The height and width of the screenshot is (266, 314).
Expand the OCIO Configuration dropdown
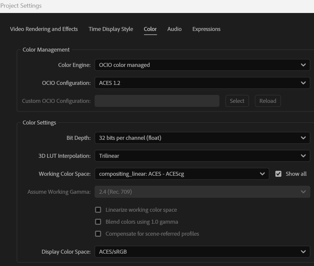click(202, 83)
